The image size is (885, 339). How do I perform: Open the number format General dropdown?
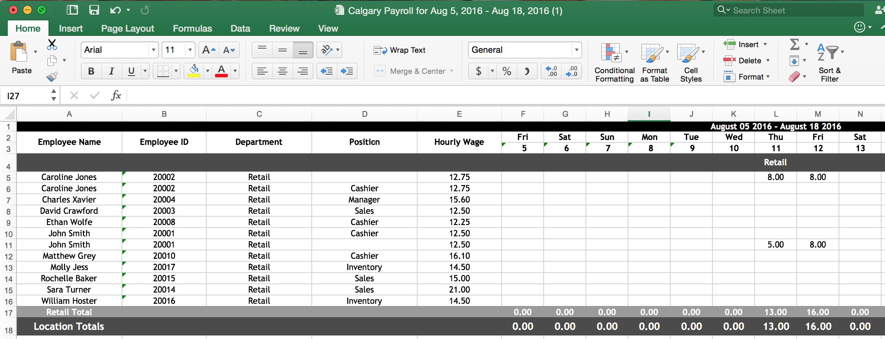coord(576,50)
